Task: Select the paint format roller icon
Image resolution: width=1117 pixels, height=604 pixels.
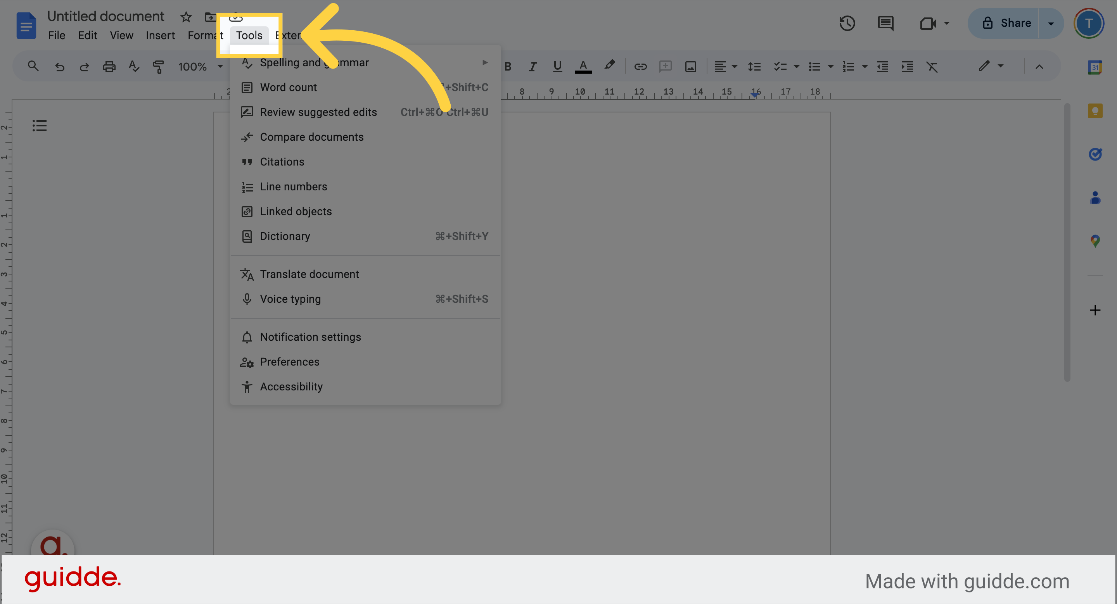Action: click(158, 67)
